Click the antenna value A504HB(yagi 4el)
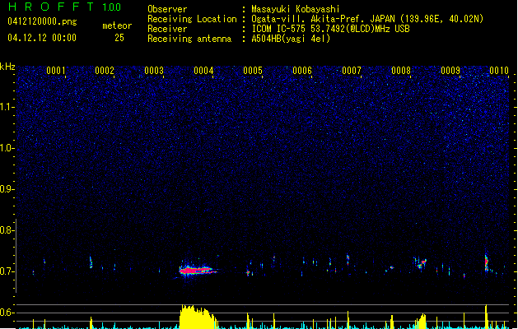 click(291, 39)
